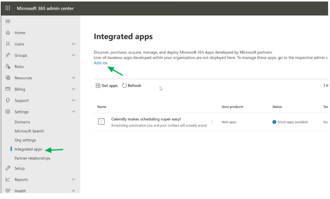
Task: Select Microsoft Search under Settings
Action: (x=29, y=131)
